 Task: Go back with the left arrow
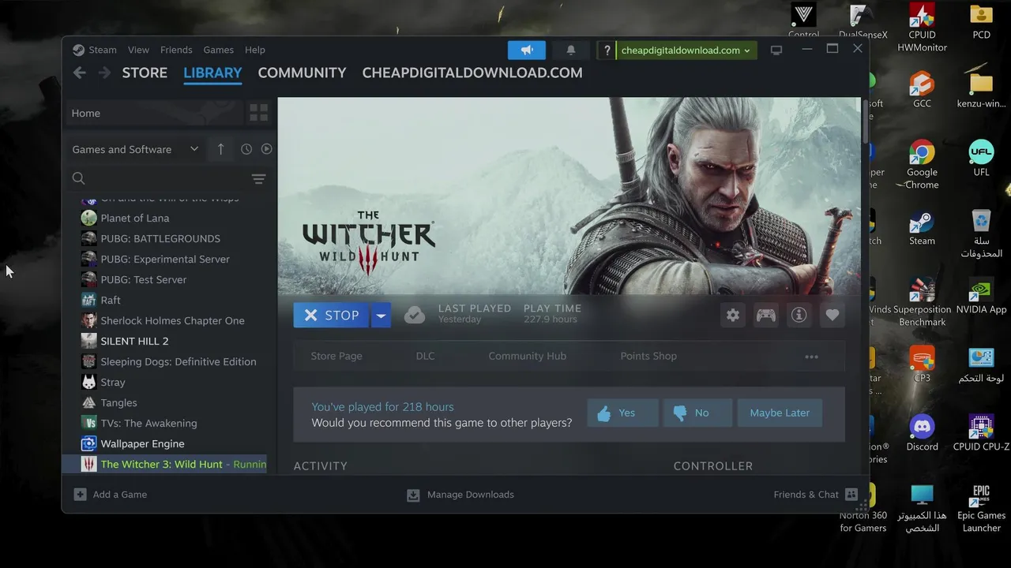(x=79, y=73)
